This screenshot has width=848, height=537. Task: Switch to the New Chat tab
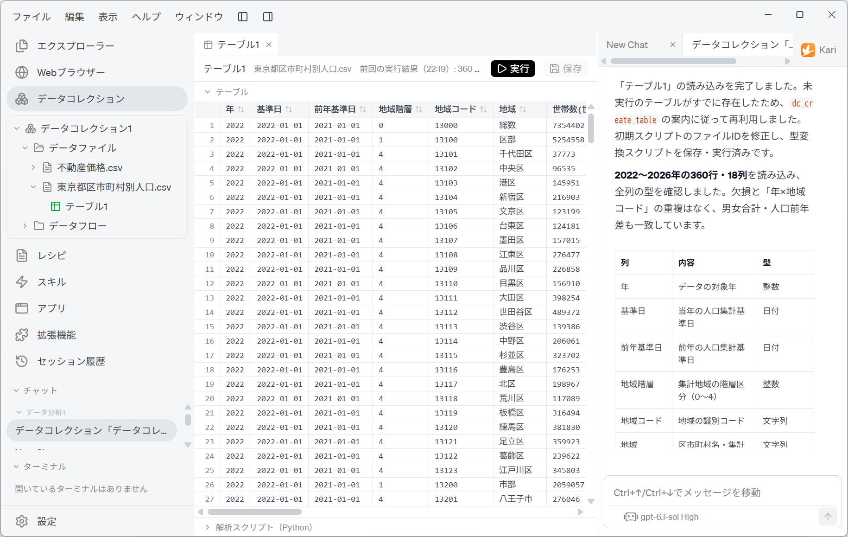(627, 45)
